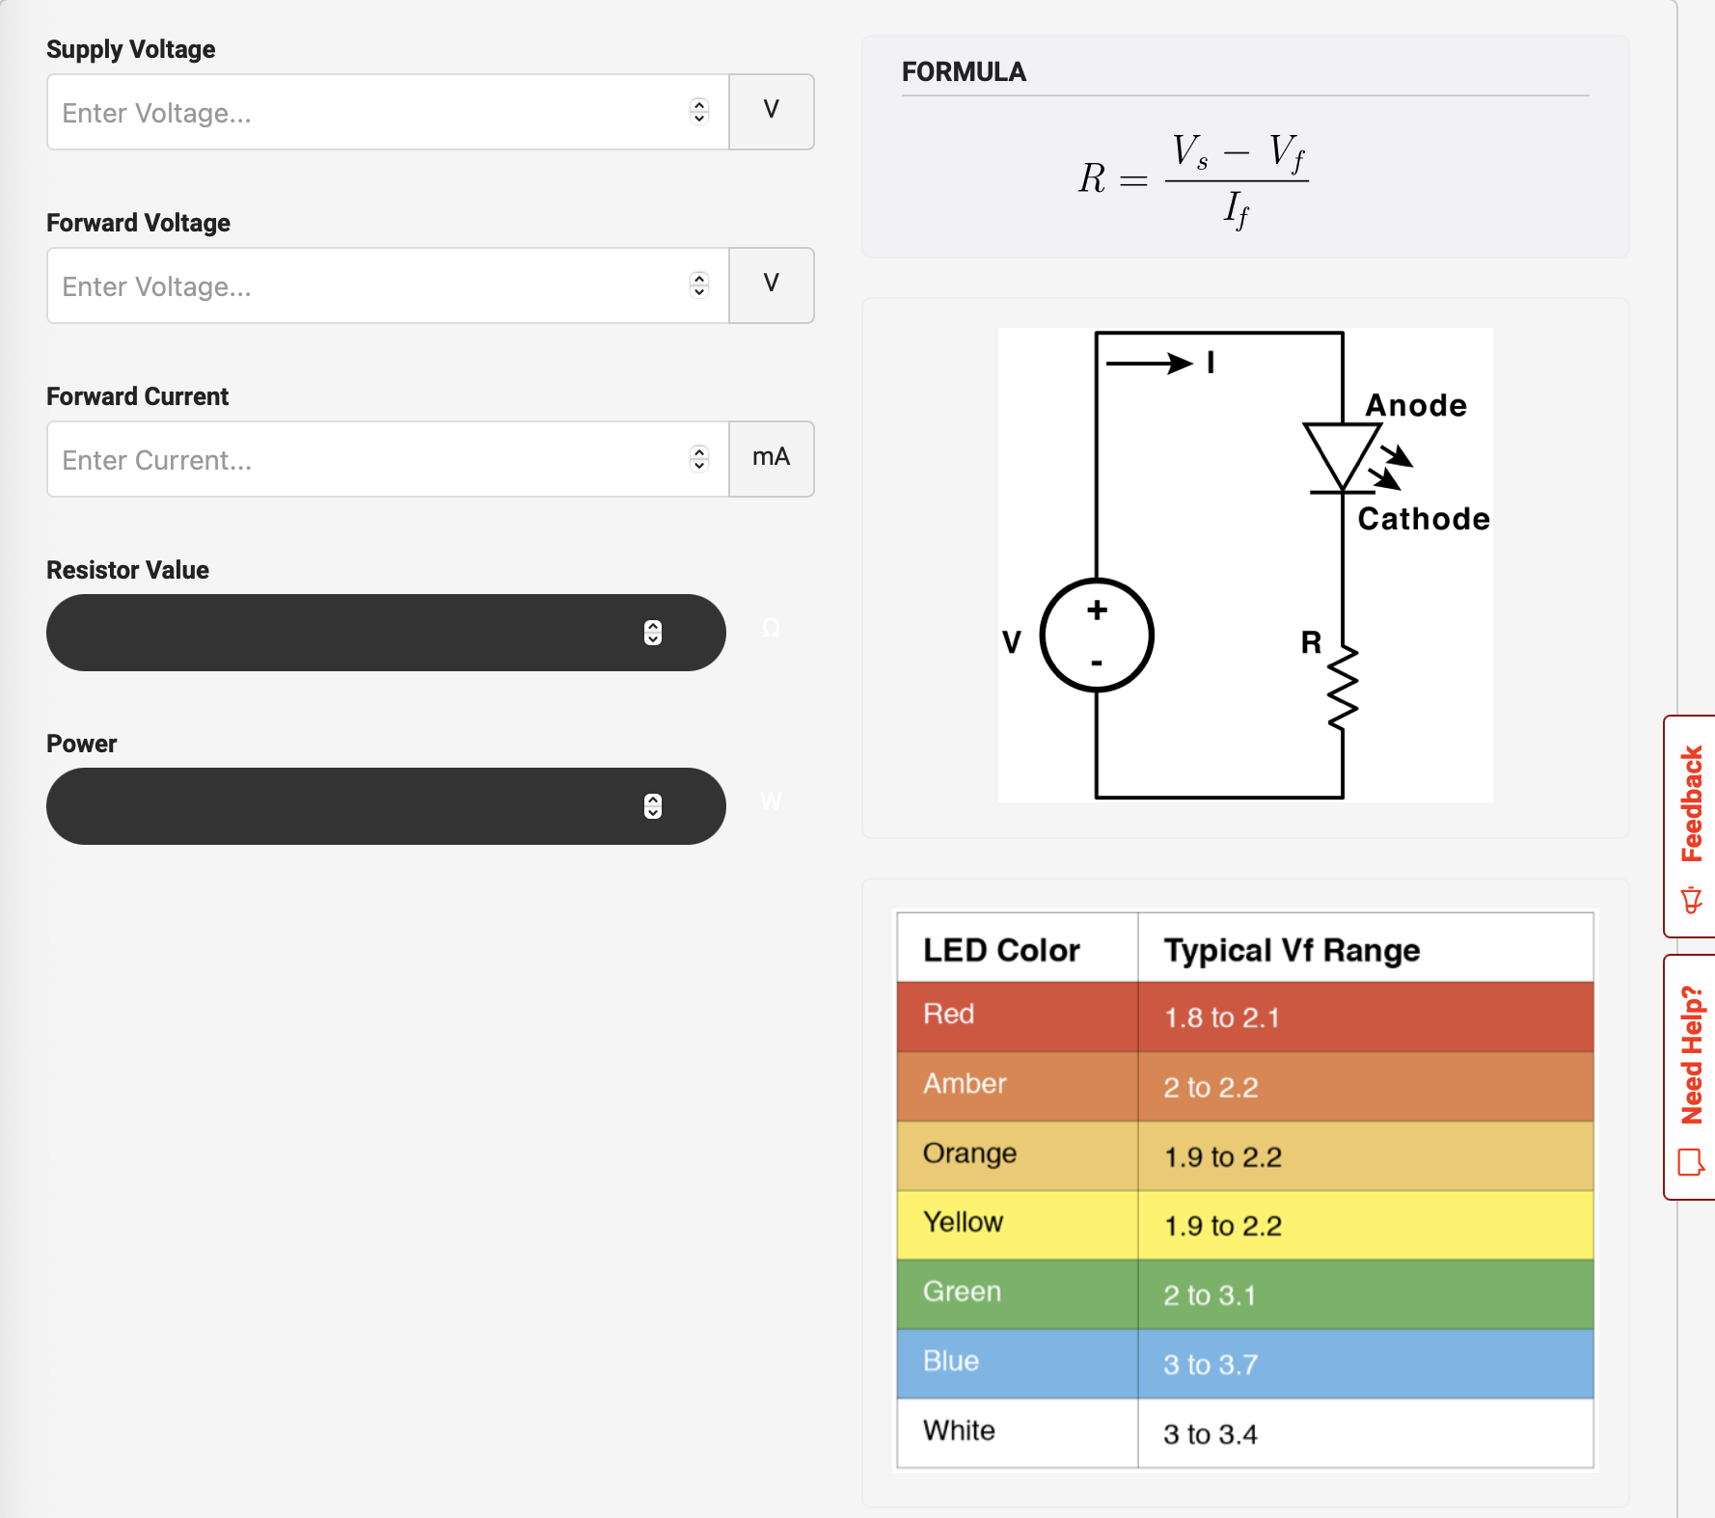Click the Ω unit beside Resistor Value

pyautogui.click(x=771, y=629)
